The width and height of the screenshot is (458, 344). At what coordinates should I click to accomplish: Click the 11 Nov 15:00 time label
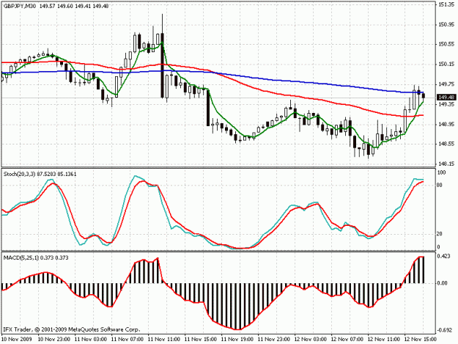click(x=200, y=340)
